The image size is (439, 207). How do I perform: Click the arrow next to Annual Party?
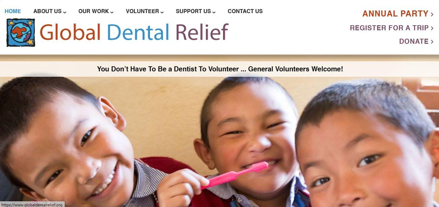(x=432, y=14)
